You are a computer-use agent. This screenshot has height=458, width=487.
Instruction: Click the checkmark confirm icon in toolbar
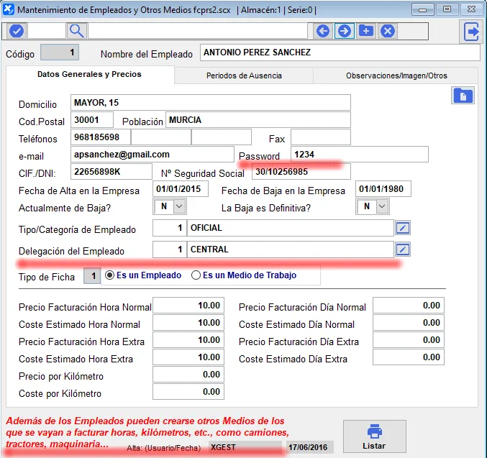16,31
